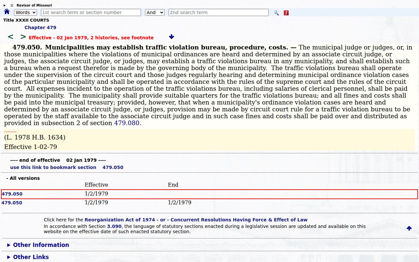Follow the Section 3.090 link
The image size is (419, 262).
pos(114,226)
